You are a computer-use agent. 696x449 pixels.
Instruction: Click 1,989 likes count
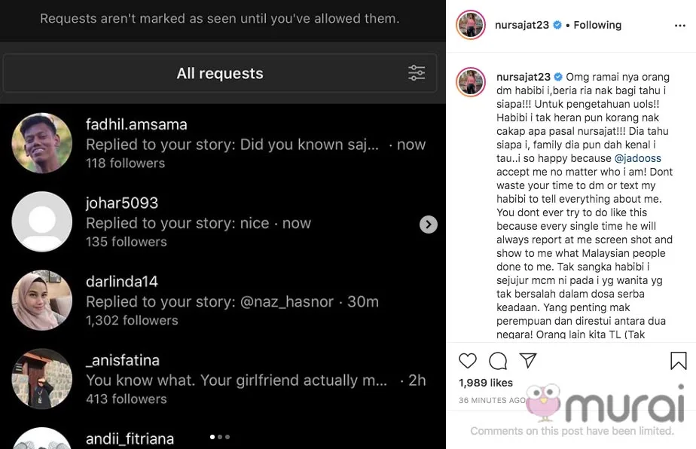click(486, 383)
